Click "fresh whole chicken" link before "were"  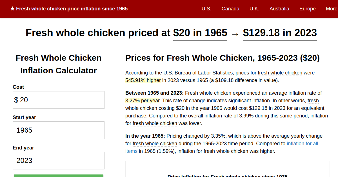click(x=280, y=73)
